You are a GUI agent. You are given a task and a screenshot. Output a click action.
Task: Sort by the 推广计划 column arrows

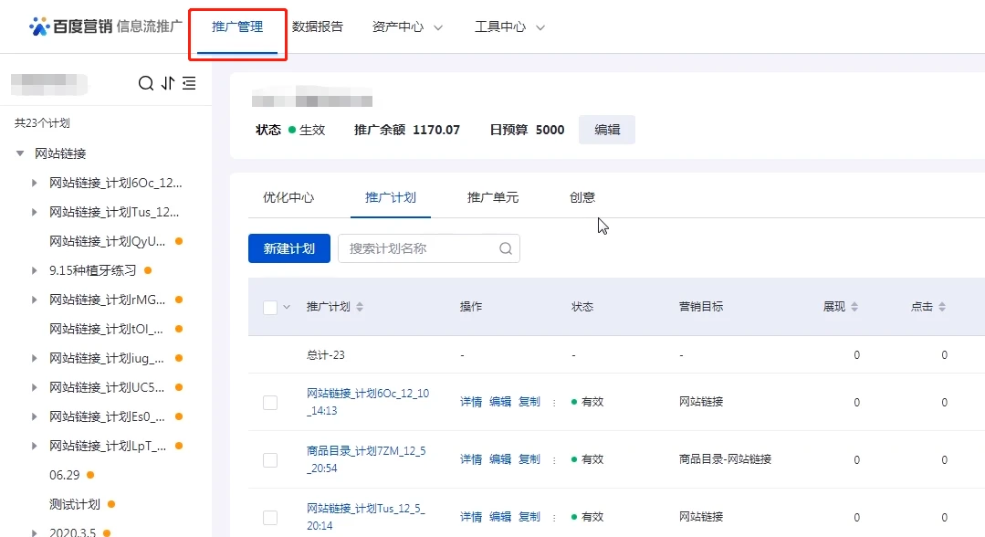pyautogui.click(x=360, y=307)
